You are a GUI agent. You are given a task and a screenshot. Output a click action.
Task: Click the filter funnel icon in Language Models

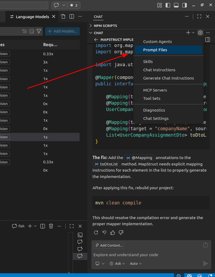pyautogui.click(x=39, y=31)
